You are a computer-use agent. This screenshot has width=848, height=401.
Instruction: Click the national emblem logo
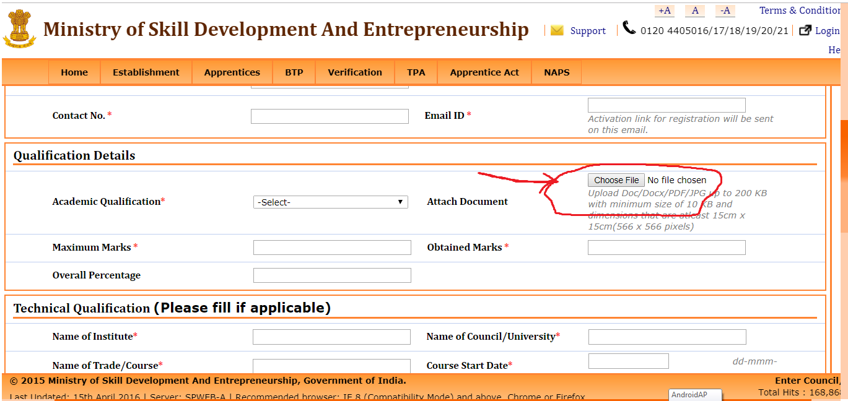19,28
